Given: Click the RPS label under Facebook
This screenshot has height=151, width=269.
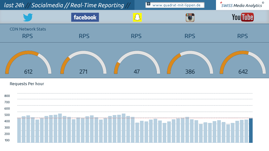Looking at the screenshot, I should tap(84, 36).
